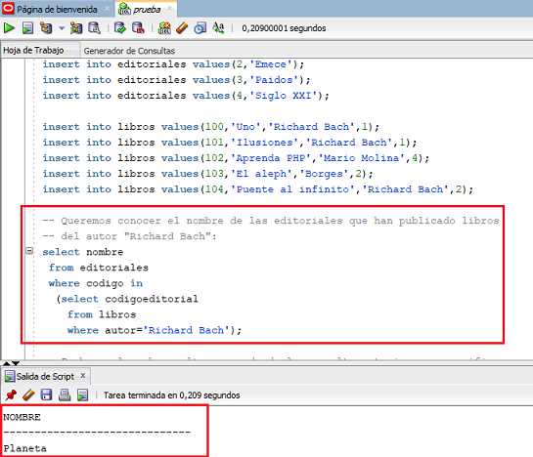Click the '(select codigoeditorial' subquery line
The height and width of the screenshot is (457, 533).
pyautogui.click(x=127, y=299)
